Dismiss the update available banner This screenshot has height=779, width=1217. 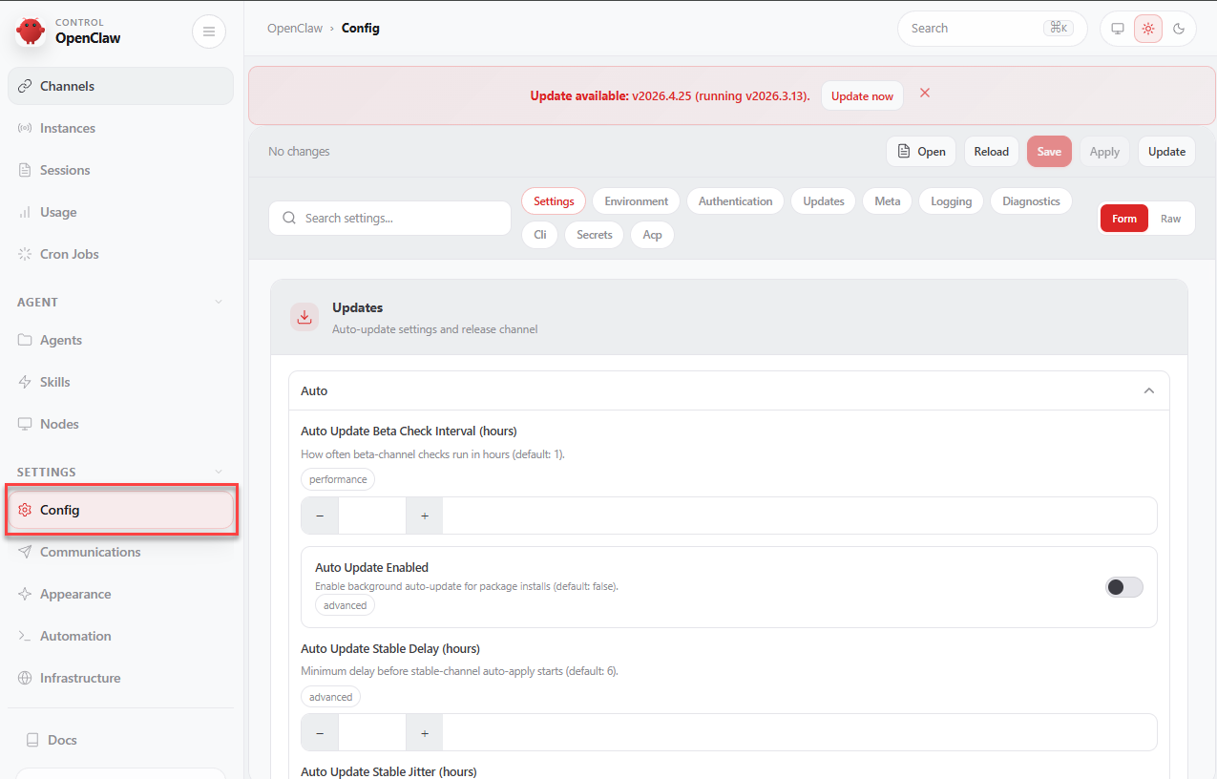click(x=925, y=93)
